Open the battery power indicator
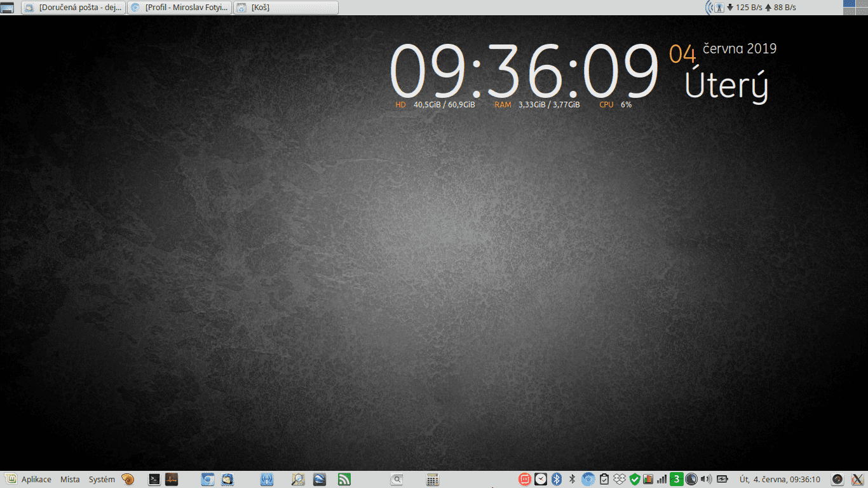Image resolution: width=868 pixels, height=488 pixels. click(x=722, y=479)
